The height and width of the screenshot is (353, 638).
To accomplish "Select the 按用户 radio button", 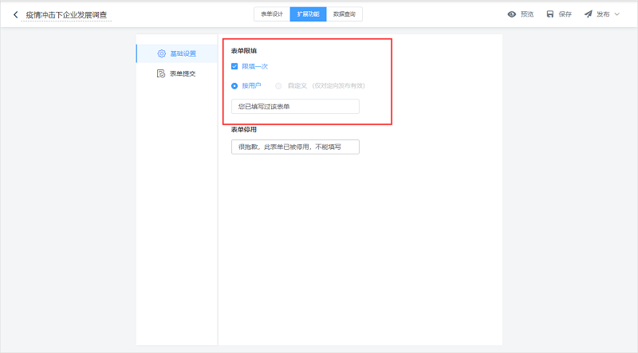I will click(234, 85).
